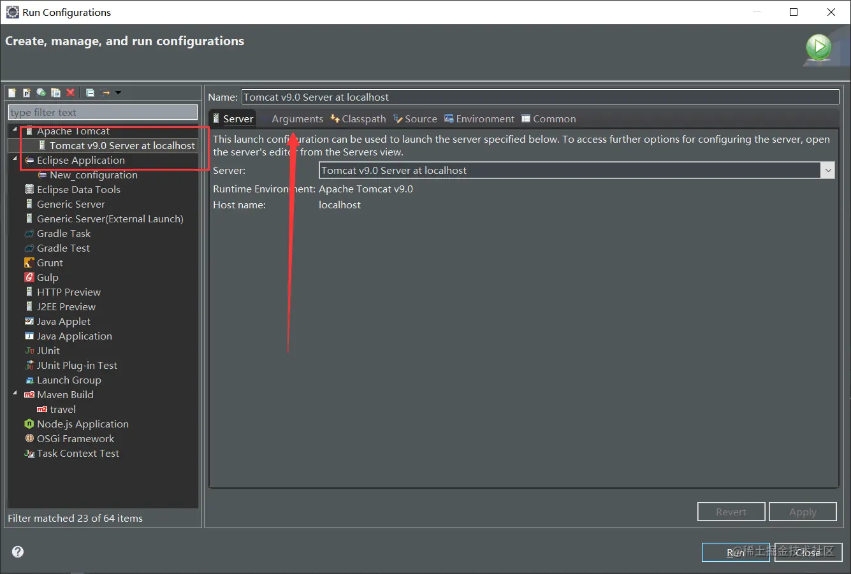Viewport: 851px width, 574px height.
Task: Click the Task Context Test icon
Action: (x=29, y=453)
